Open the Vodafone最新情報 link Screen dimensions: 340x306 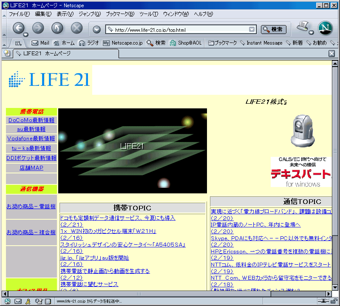[x=31, y=139]
